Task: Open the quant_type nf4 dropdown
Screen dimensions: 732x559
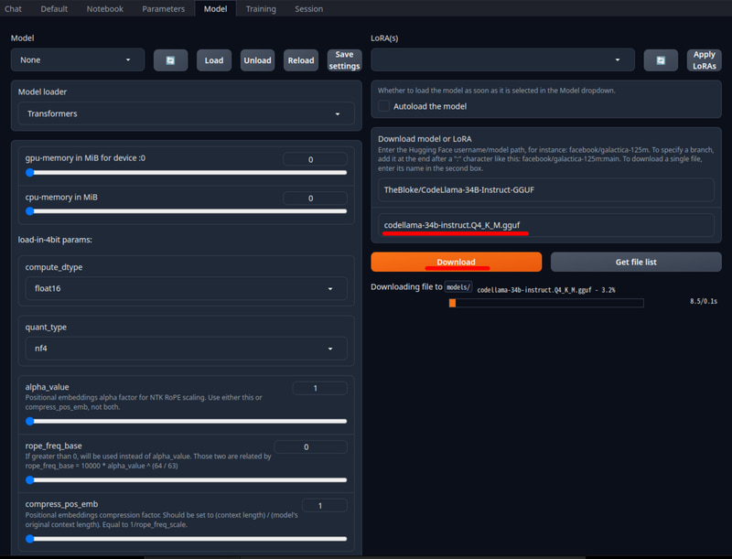Action: [x=186, y=348]
